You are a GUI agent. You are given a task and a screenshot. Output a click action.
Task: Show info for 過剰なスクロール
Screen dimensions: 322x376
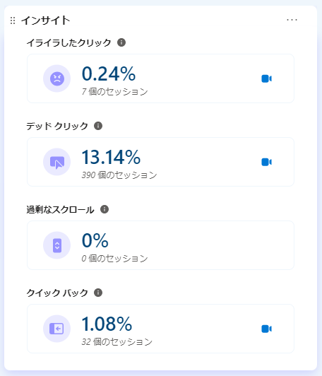pos(105,209)
